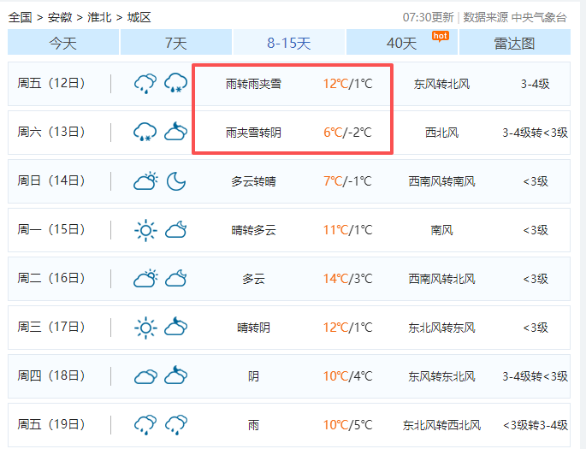This screenshot has width=586, height=449.
Task: Click the 雨夹雪转阴 weather description
Action: pos(253,133)
